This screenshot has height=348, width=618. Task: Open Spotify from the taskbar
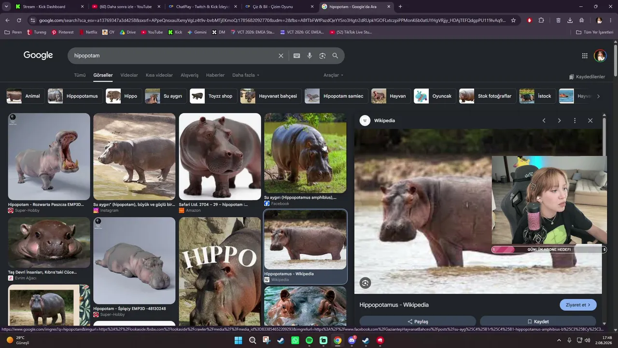pos(309,340)
